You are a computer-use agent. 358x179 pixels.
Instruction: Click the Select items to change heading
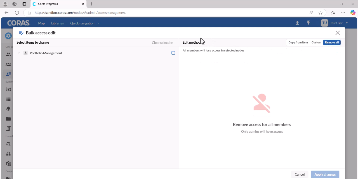(x=33, y=43)
